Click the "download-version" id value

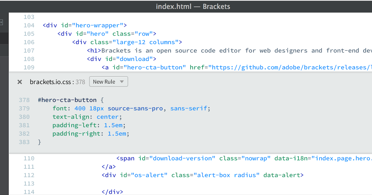coord(182,158)
